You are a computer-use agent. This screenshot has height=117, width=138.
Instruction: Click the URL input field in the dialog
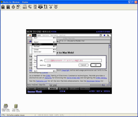pyautogui.click(x=73, y=60)
